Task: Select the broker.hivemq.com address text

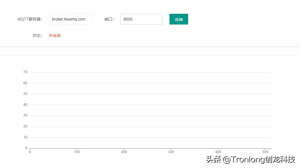Action: pyautogui.click(x=69, y=19)
